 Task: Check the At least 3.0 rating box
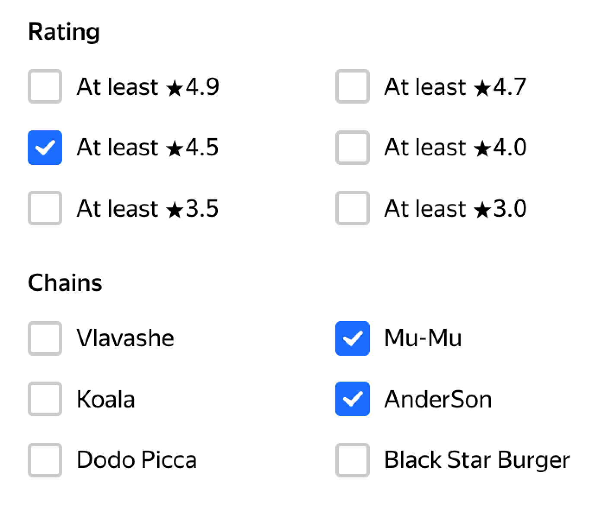point(352,208)
